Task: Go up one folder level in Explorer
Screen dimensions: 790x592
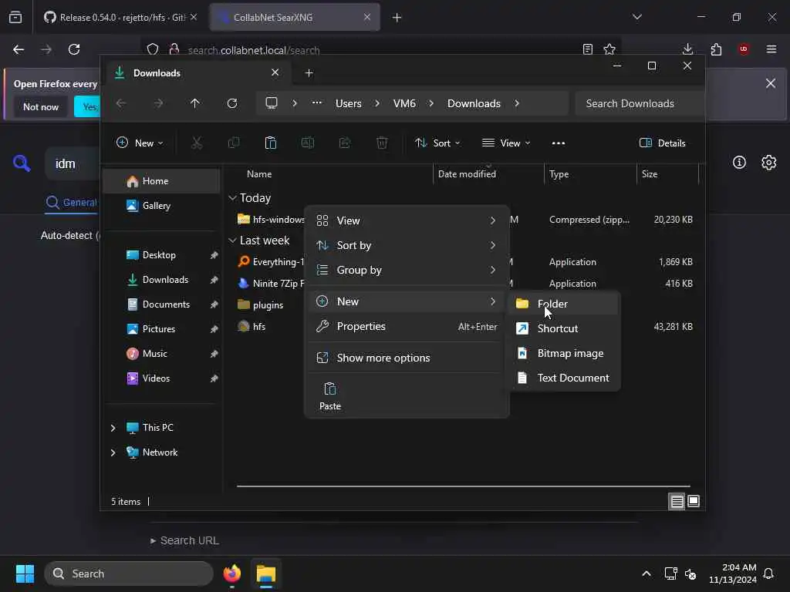Action: pyautogui.click(x=195, y=103)
